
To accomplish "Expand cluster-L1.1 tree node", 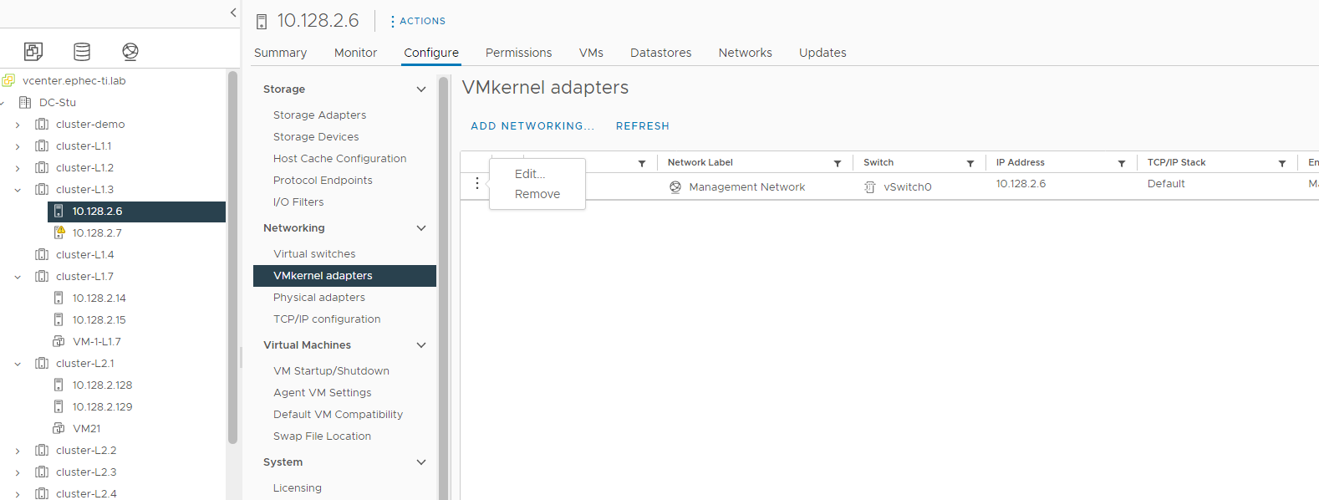I will point(18,146).
